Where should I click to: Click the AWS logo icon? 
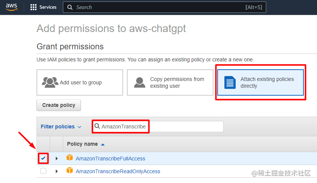click(x=12, y=7)
